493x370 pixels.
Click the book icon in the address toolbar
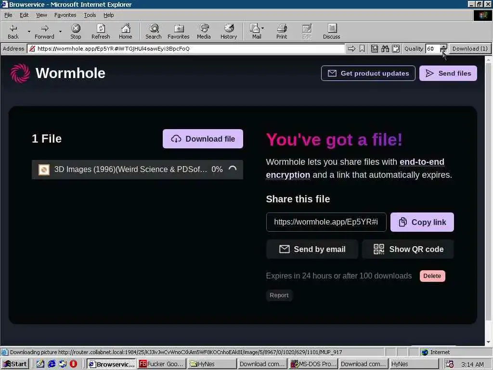pyautogui.click(x=375, y=49)
